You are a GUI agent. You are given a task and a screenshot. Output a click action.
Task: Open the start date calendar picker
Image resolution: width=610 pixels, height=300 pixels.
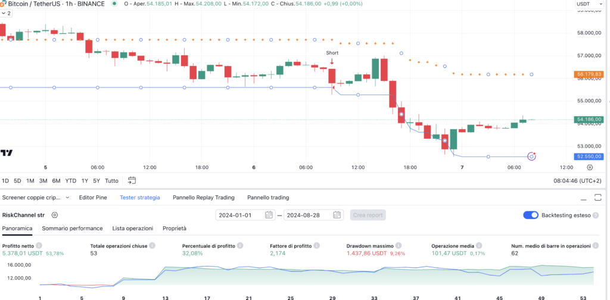pyautogui.click(x=269, y=215)
